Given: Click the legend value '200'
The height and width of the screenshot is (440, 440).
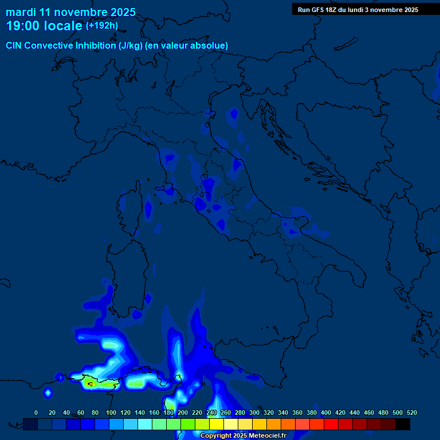Looking at the screenshot, I should point(183,412).
